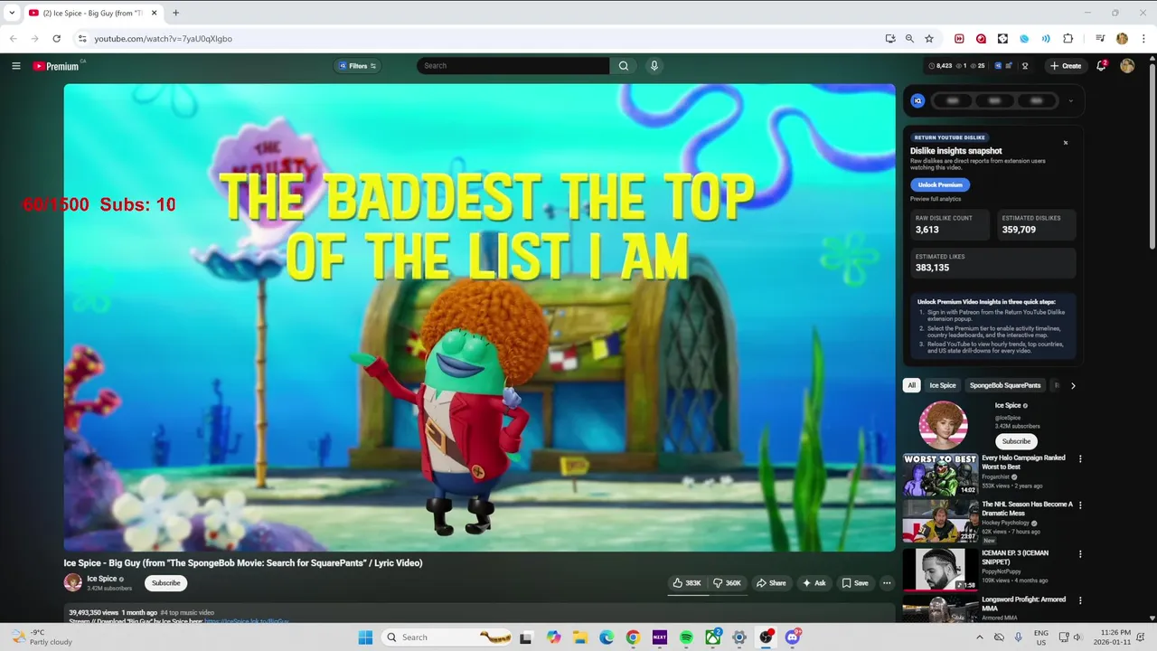Open Every Halo Campaign Ranked thumbnail
Image resolution: width=1157 pixels, height=651 pixels.
pyautogui.click(x=940, y=475)
